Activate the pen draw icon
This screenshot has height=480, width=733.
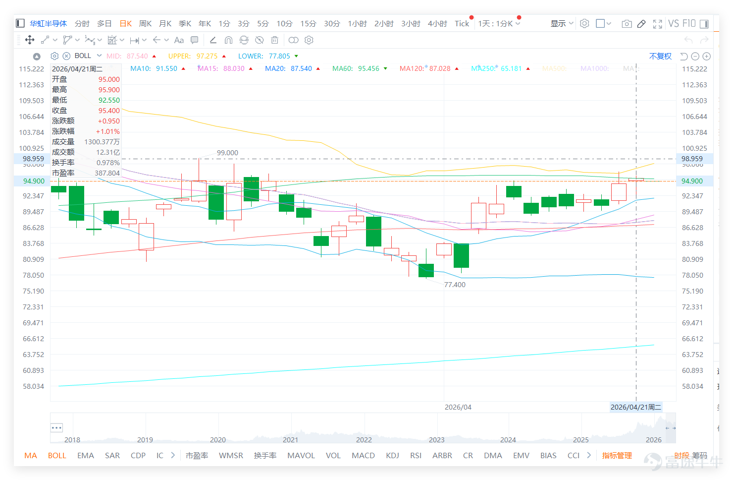point(641,23)
